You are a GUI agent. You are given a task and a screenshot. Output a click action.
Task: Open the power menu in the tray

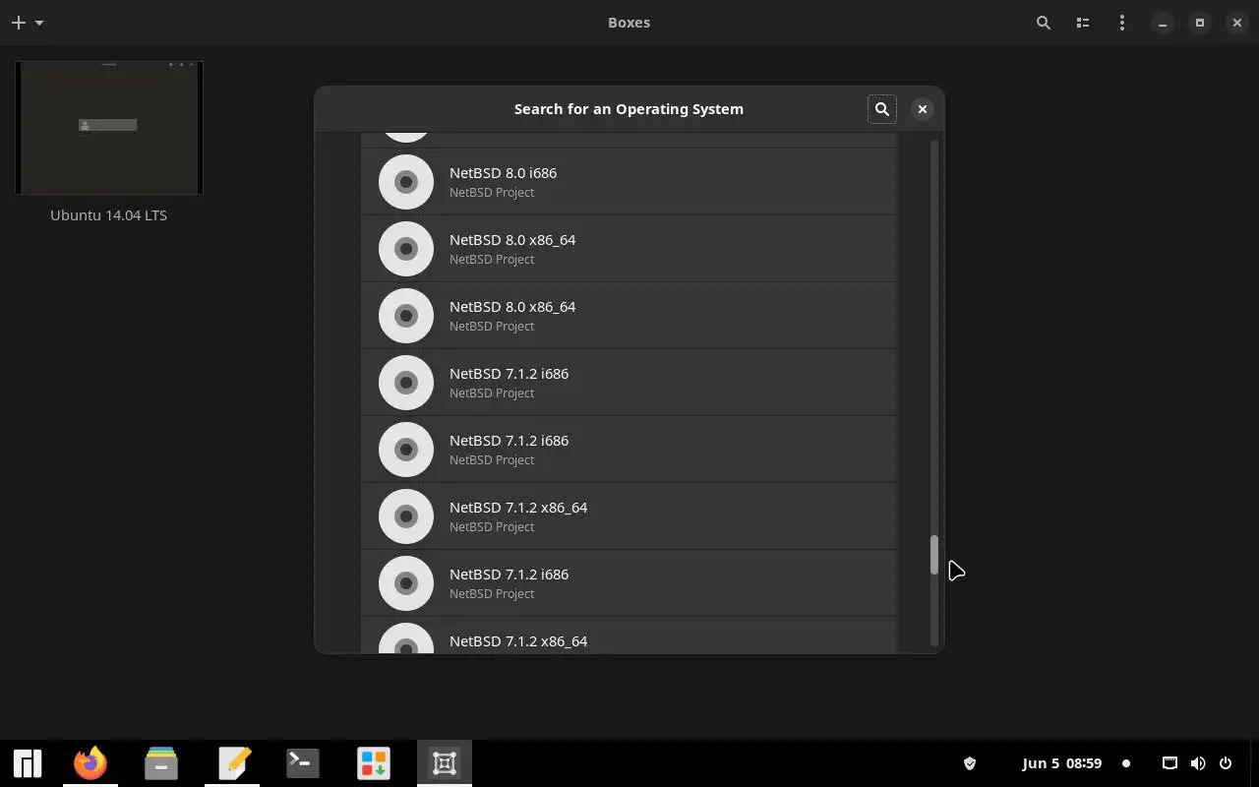[x=1226, y=763]
